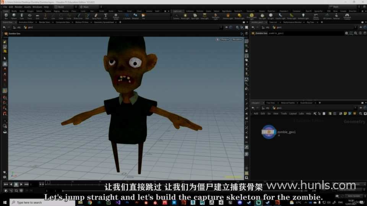Screen dimensions: 367x206
Task: Select the Metaball shelf tool
Action: pos(135,16)
